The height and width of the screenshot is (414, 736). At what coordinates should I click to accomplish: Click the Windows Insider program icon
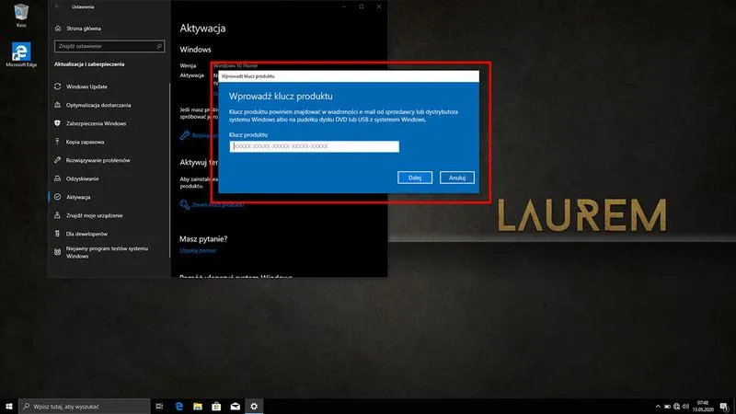57,252
